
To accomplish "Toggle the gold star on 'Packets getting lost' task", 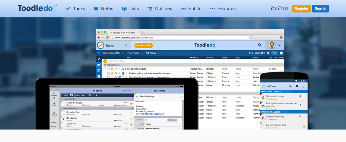I will pos(112,73).
